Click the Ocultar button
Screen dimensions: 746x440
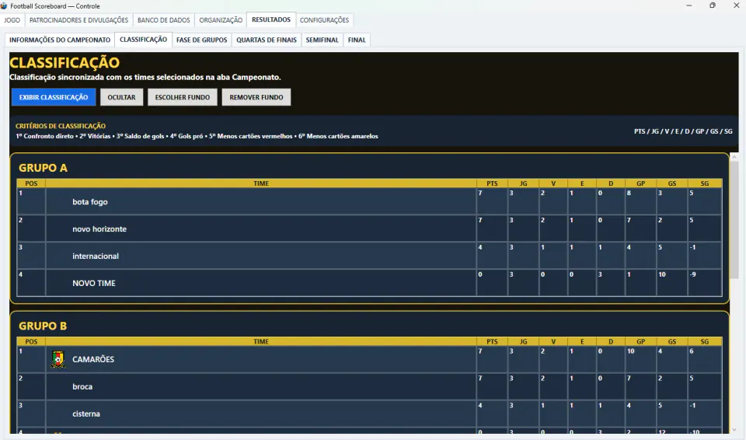pos(121,97)
